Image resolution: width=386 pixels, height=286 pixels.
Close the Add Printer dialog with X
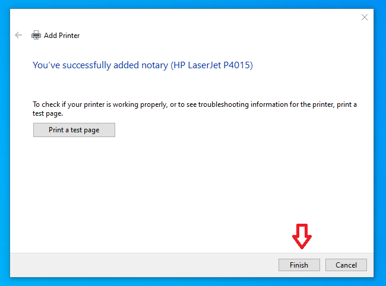[x=365, y=18]
